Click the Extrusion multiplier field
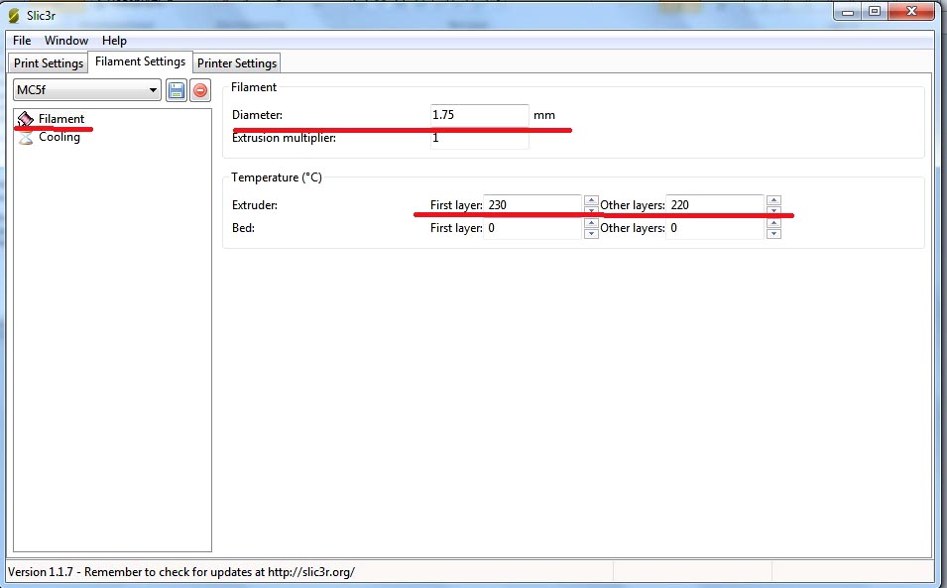The width and height of the screenshot is (947, 588). pos(480,138)
